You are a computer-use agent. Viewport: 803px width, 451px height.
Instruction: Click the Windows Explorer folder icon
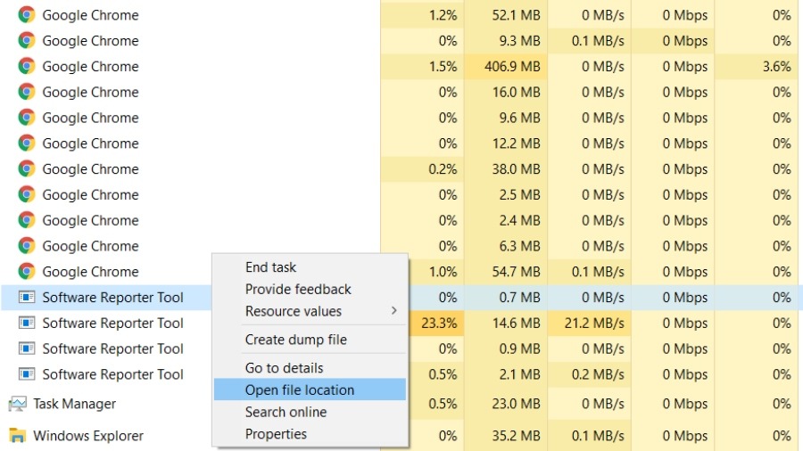tap(18, 436)
